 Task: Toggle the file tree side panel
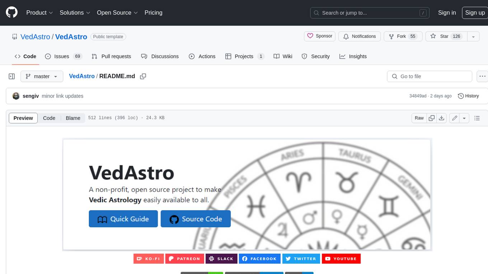(x=12, y=76)
